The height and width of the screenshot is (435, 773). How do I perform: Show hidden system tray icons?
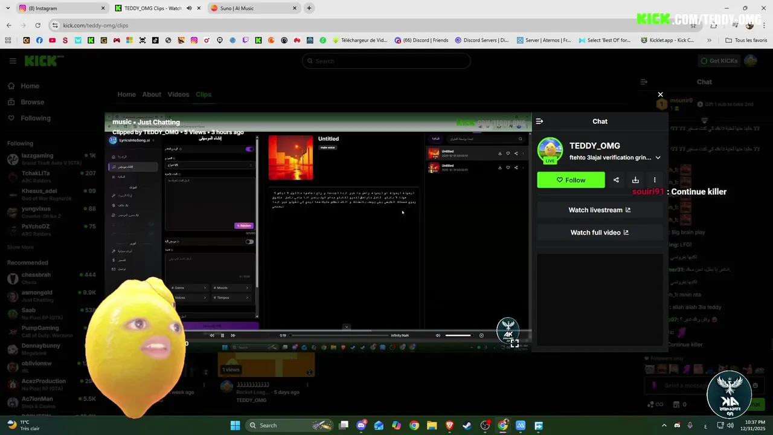(x=664, y=425)
